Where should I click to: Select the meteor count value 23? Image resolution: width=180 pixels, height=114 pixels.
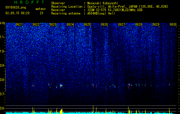pyautogui.click(x=41, y=13)
